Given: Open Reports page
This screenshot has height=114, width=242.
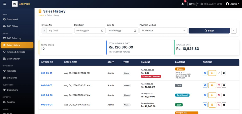Looking at the screenshot, I should [17, 102].
